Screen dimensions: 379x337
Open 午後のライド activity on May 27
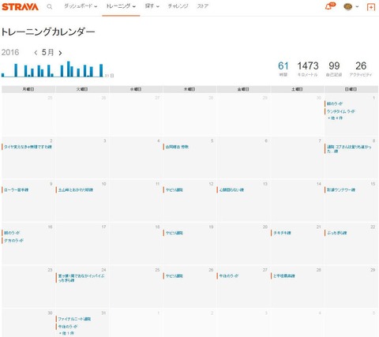229,276
